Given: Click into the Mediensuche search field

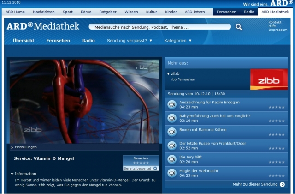Looking at the screenshot, I should pos(160,27).
